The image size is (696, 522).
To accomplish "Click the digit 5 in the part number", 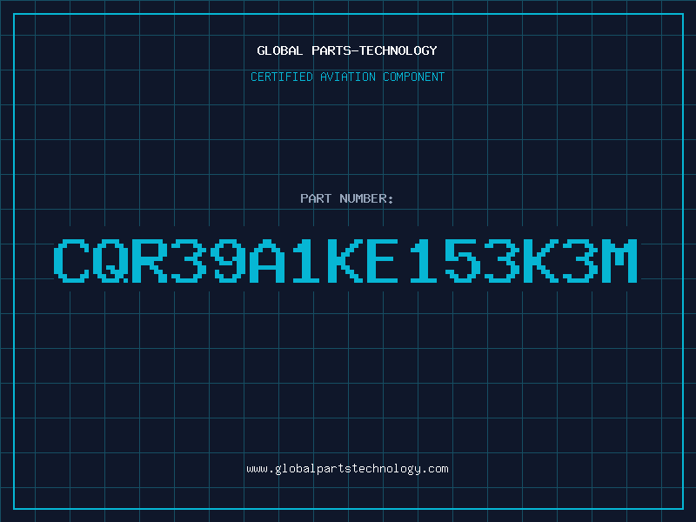I will click(x=463, y=260).
